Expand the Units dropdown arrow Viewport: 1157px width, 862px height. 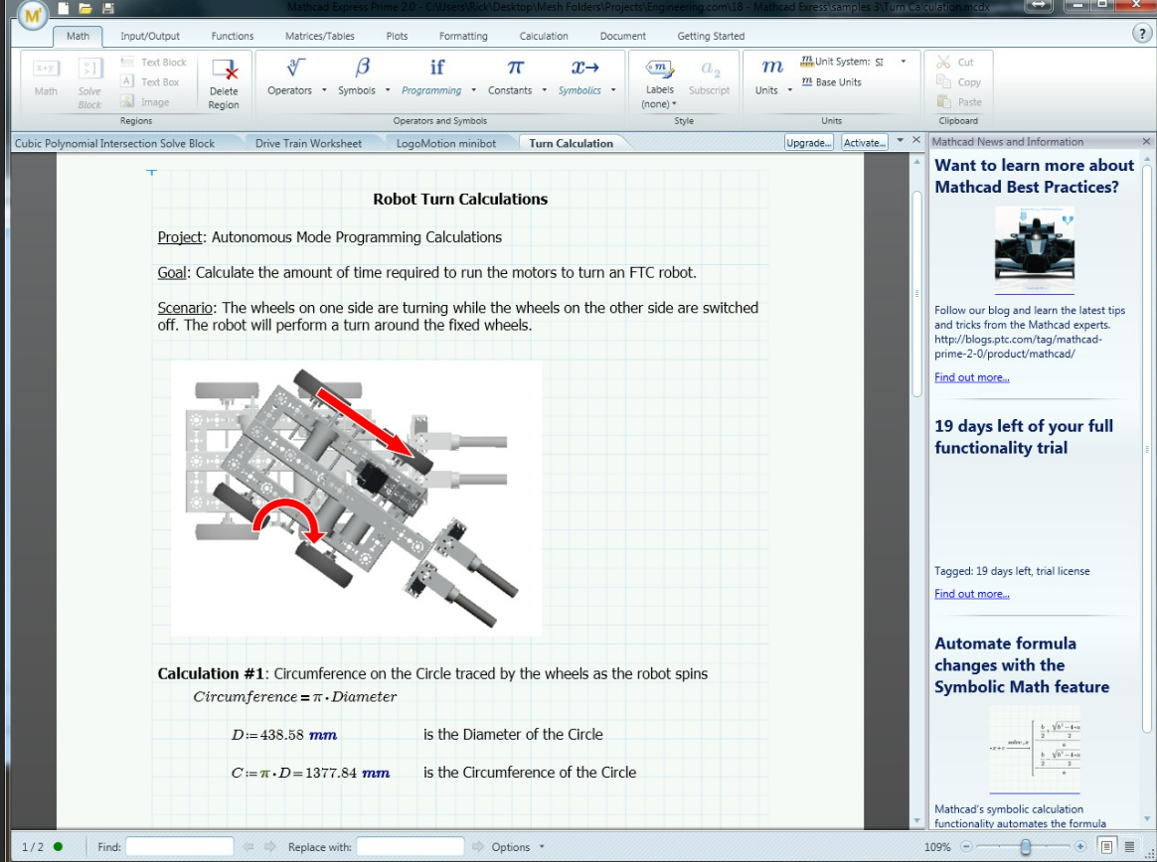click(x=789, y=90)
